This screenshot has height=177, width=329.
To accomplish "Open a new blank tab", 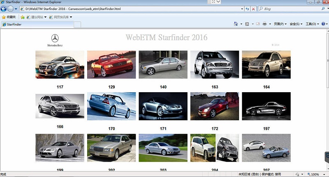I will tap(77, 25).
